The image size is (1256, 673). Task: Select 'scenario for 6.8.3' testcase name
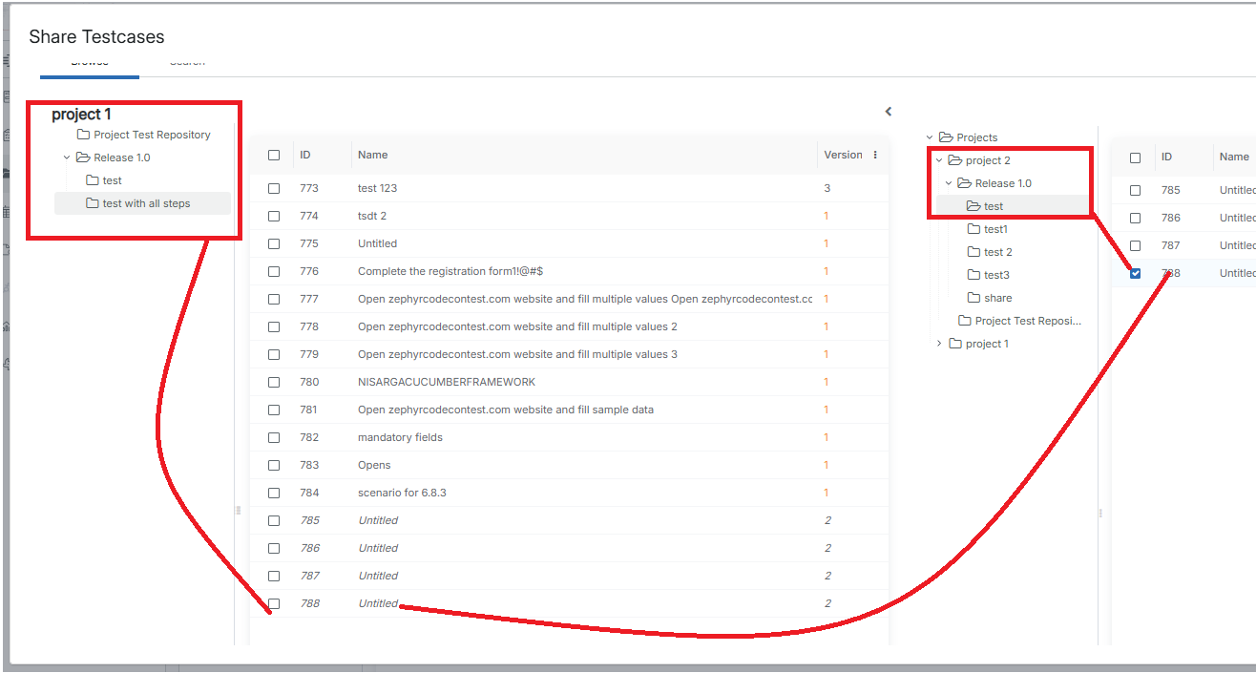402,493
